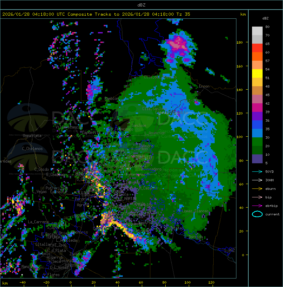Pick the brown 45-48 dBZ swatch
The width and height of the screenshot is (283, 287).
coord(257,91)
